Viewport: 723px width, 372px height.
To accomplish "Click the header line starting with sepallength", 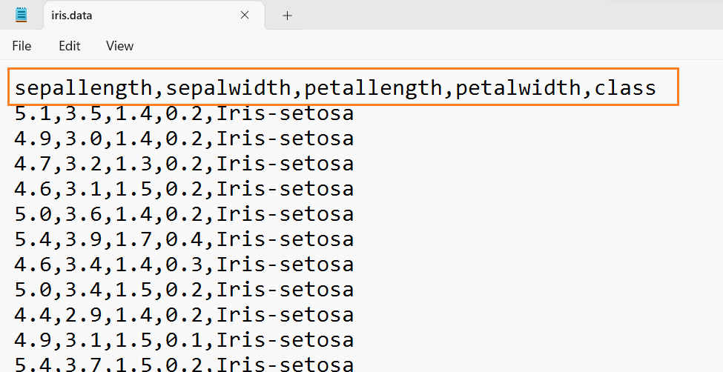I will click(x=335, y=87).
